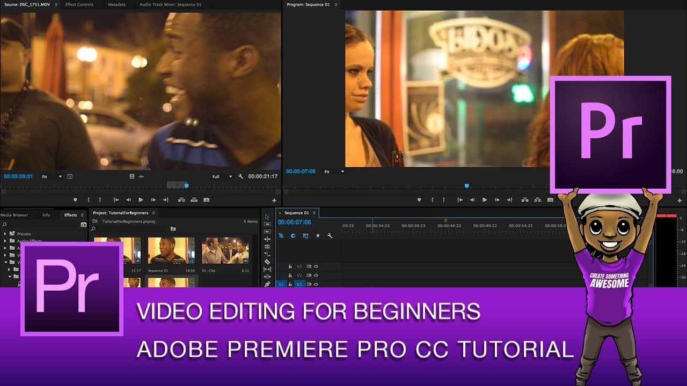This screenshot has width=687, height=386.
Task: Select the Razor tool
Action: pyautogui.click(x=267, y=262)
